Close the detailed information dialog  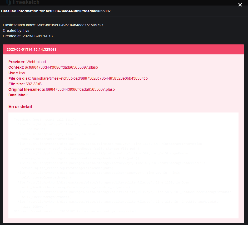coord(240,4)
